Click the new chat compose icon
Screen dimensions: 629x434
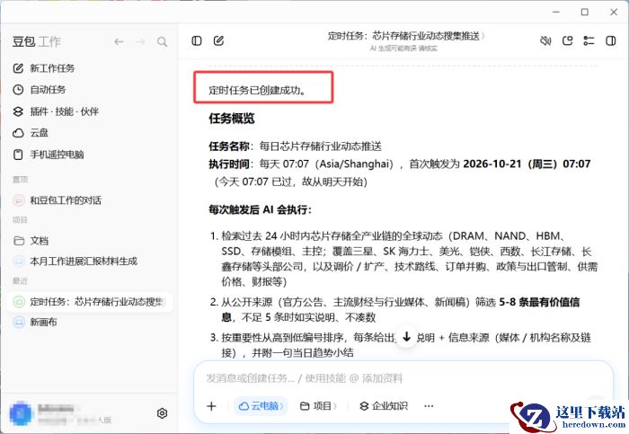(218, 41)
